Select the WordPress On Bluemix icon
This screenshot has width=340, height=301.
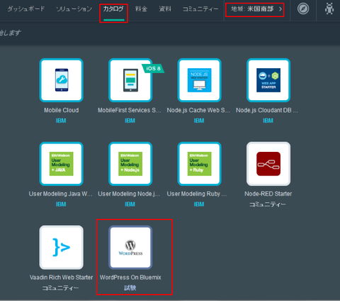[x=130, y=247]
